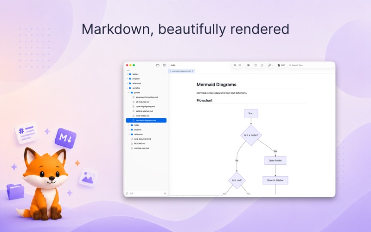Open settings gear at sidebar bottom
The width and height of the screenshot is (371, 232).
[x=165, y=193]
